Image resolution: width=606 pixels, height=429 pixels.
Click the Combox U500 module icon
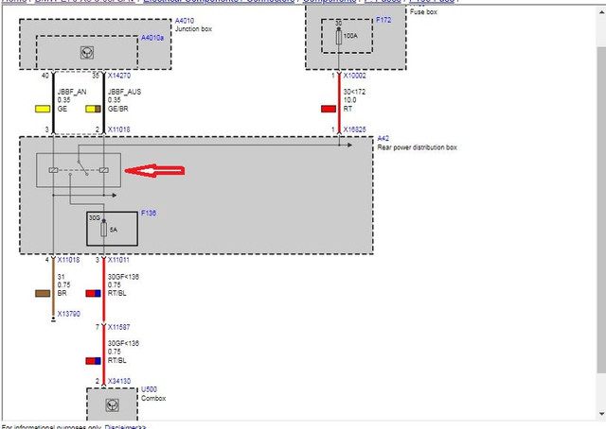112,404
